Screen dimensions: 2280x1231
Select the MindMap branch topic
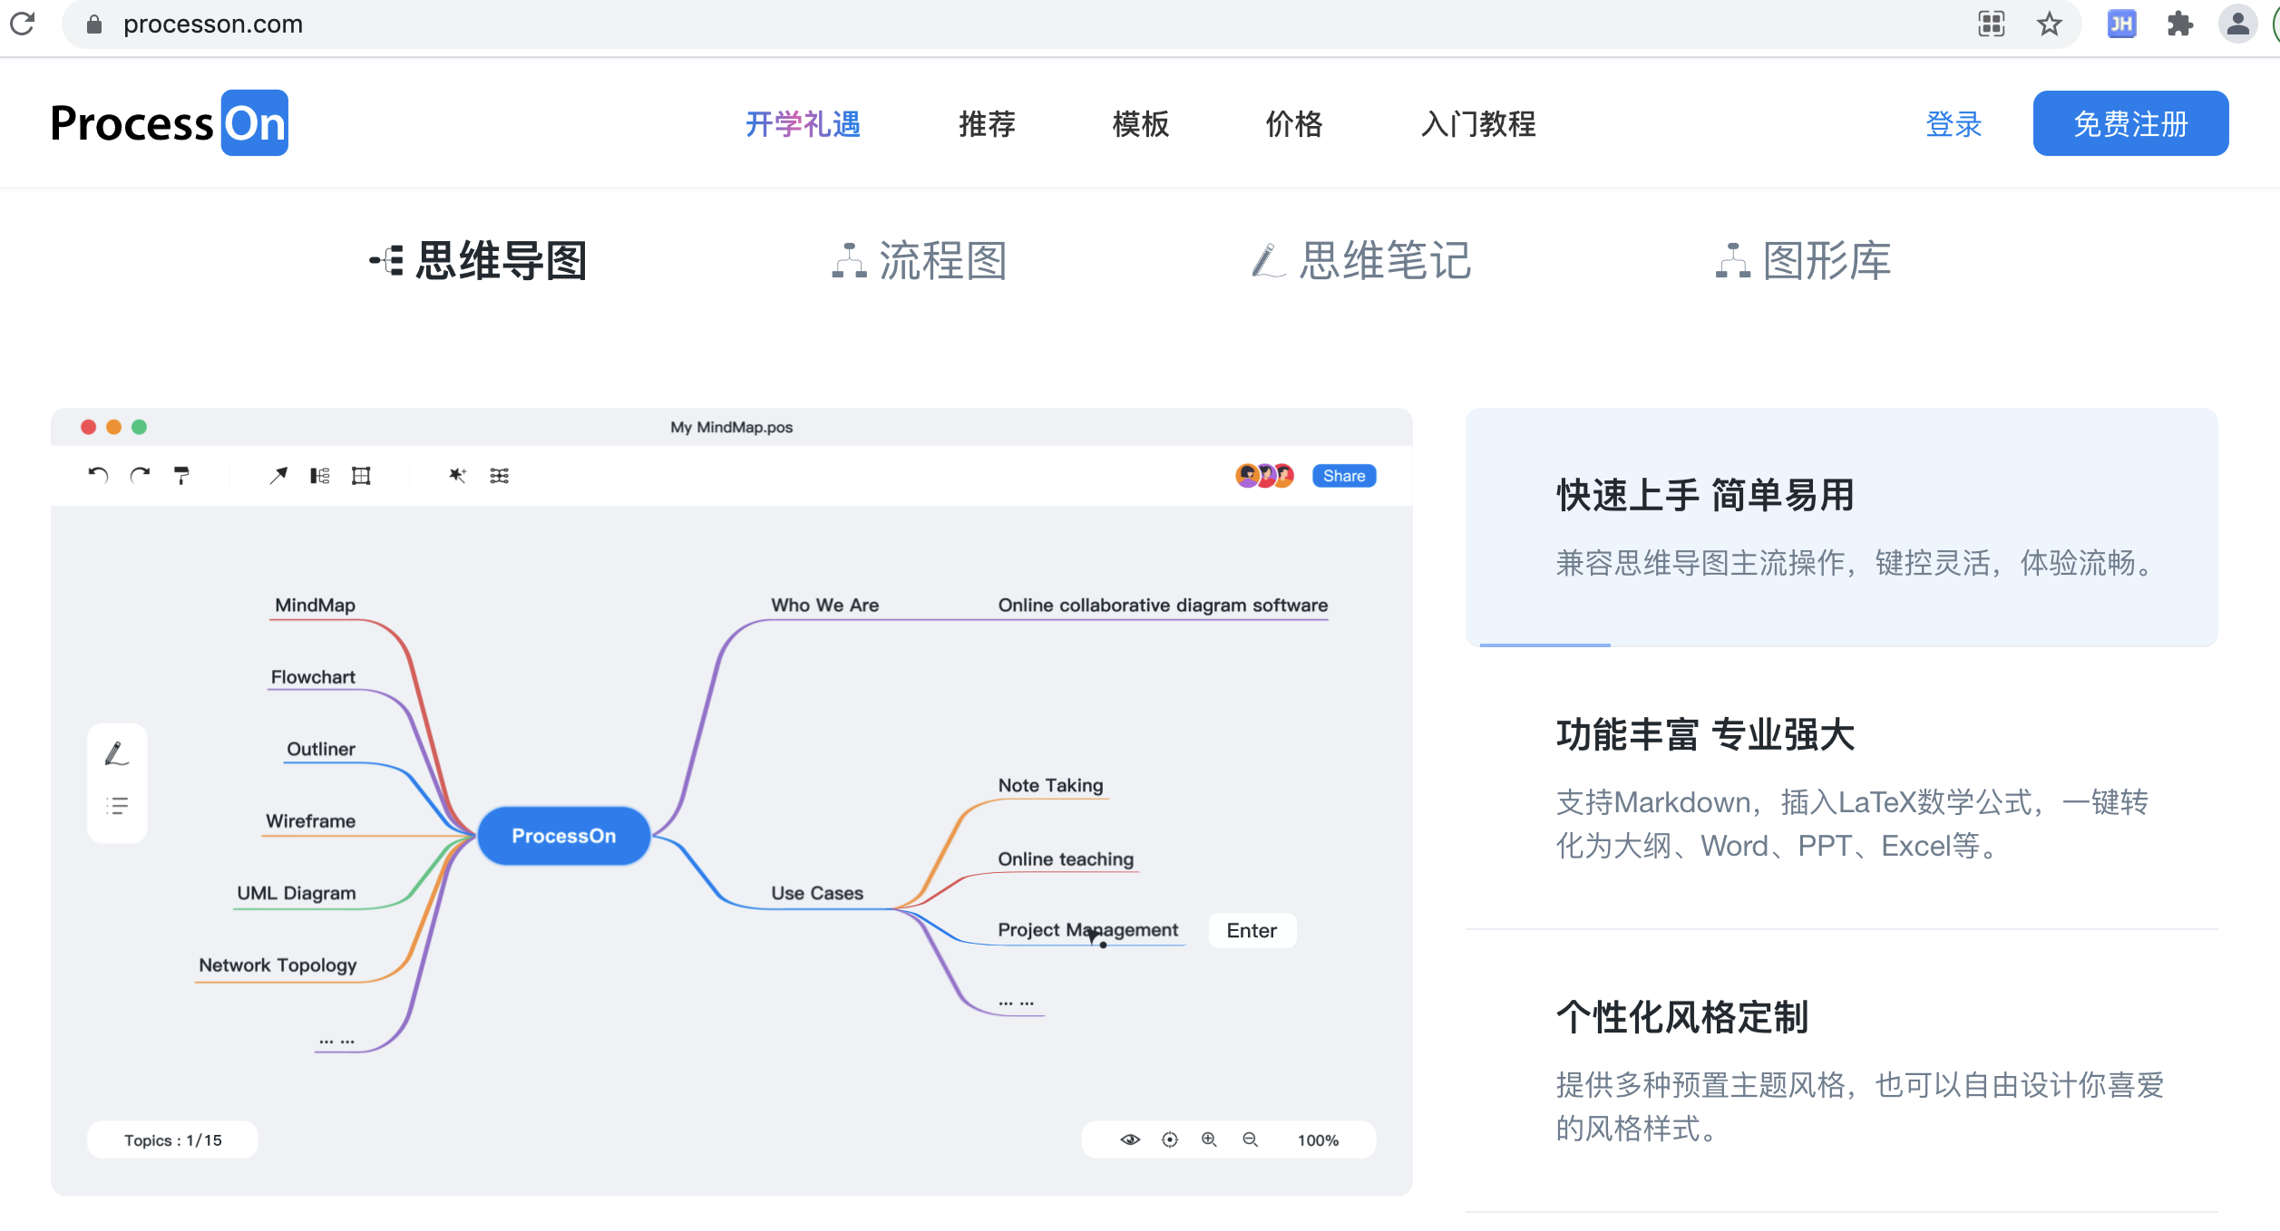coord(315,605)
